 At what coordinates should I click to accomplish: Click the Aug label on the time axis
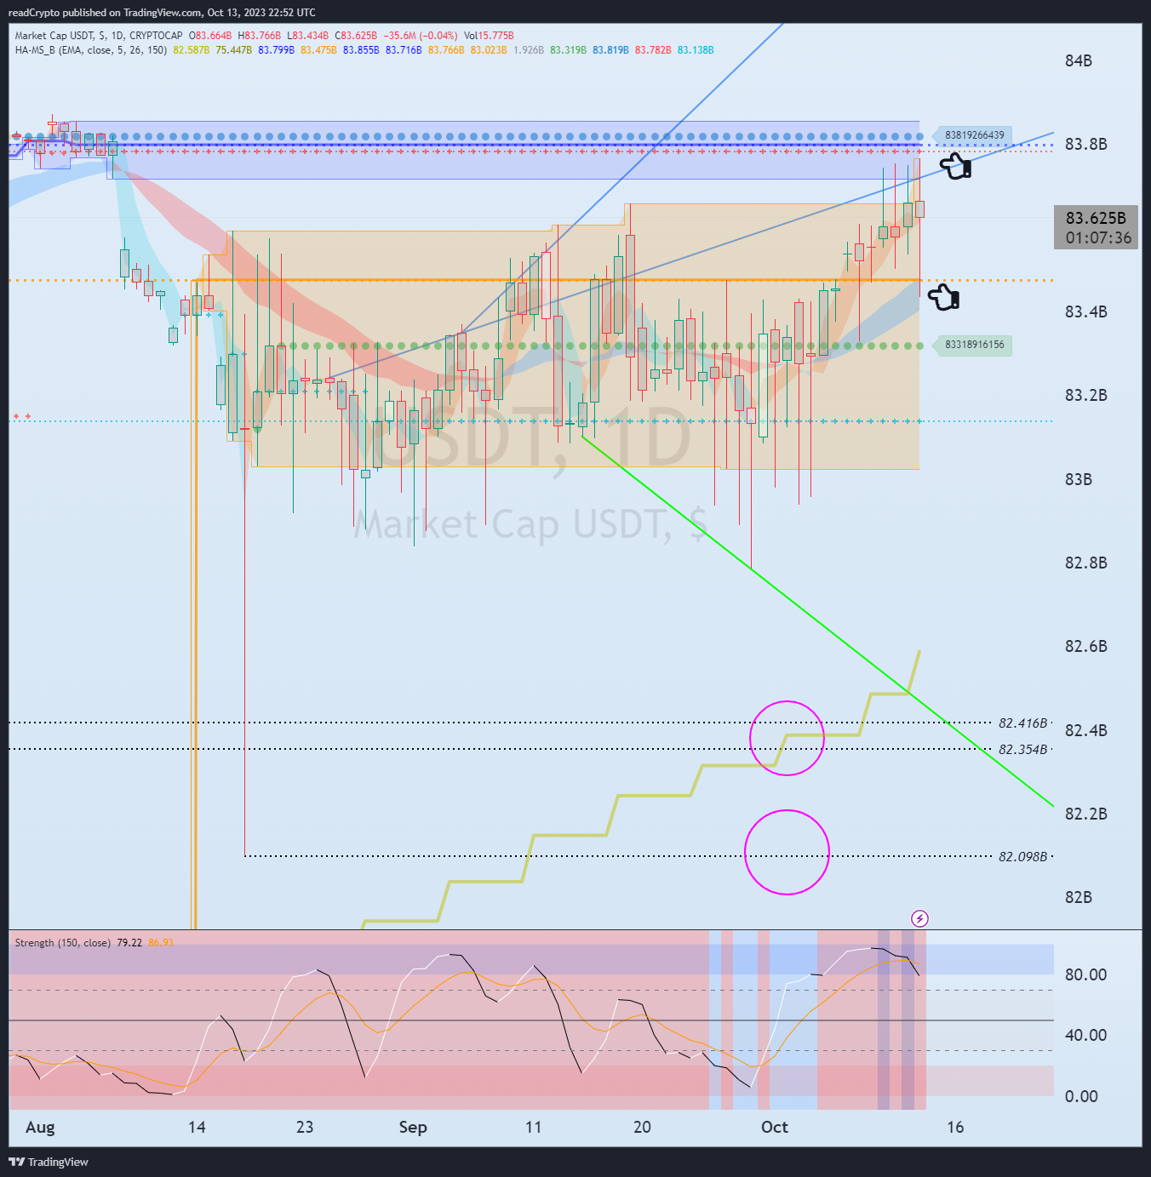point(40,1127)
